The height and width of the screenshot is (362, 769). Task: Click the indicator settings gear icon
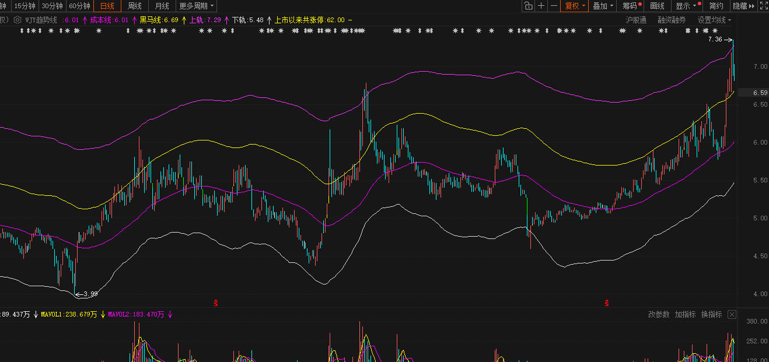pyautogui.click(x=18, y=20)
